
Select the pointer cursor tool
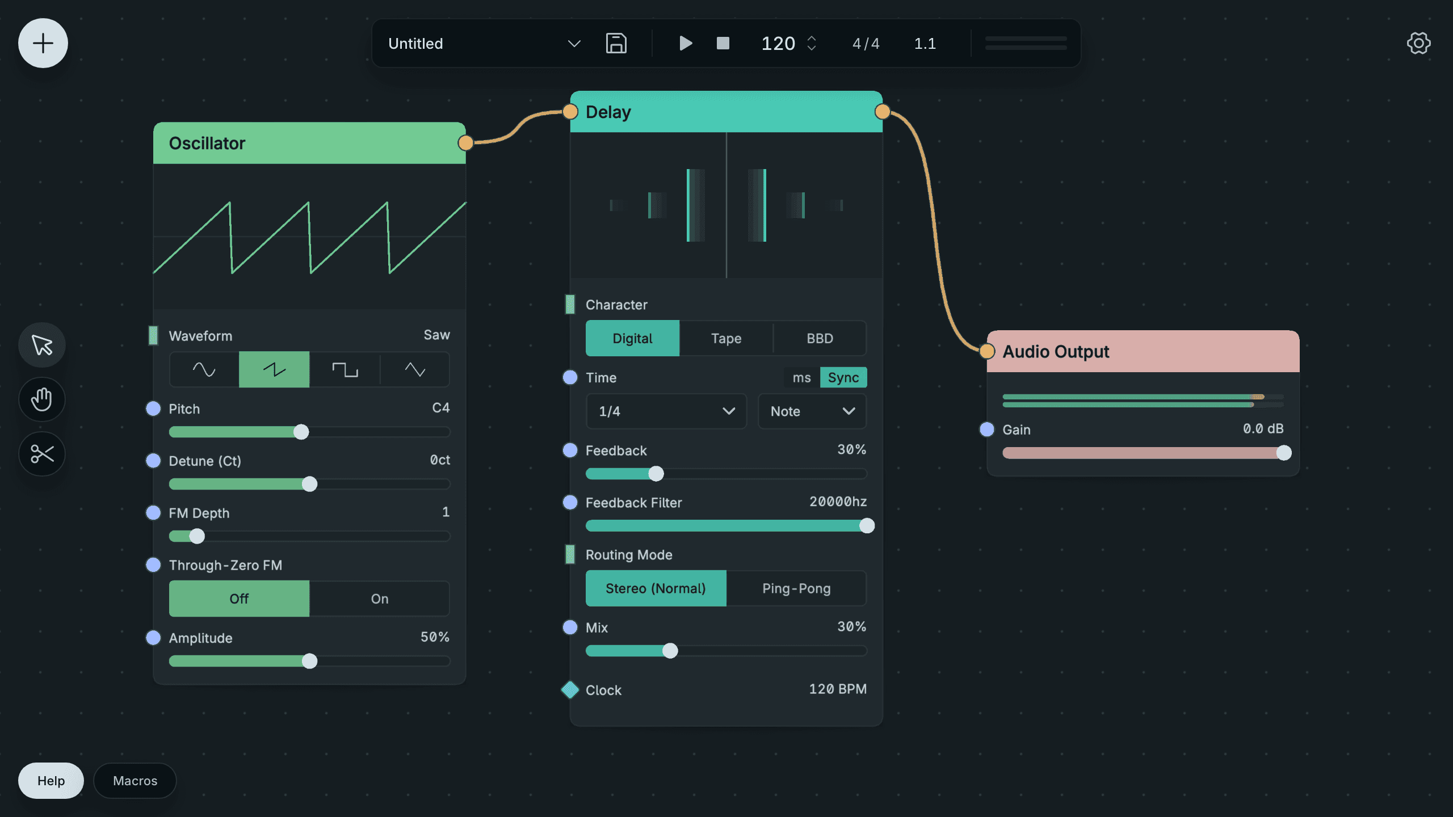pos(42,344)
